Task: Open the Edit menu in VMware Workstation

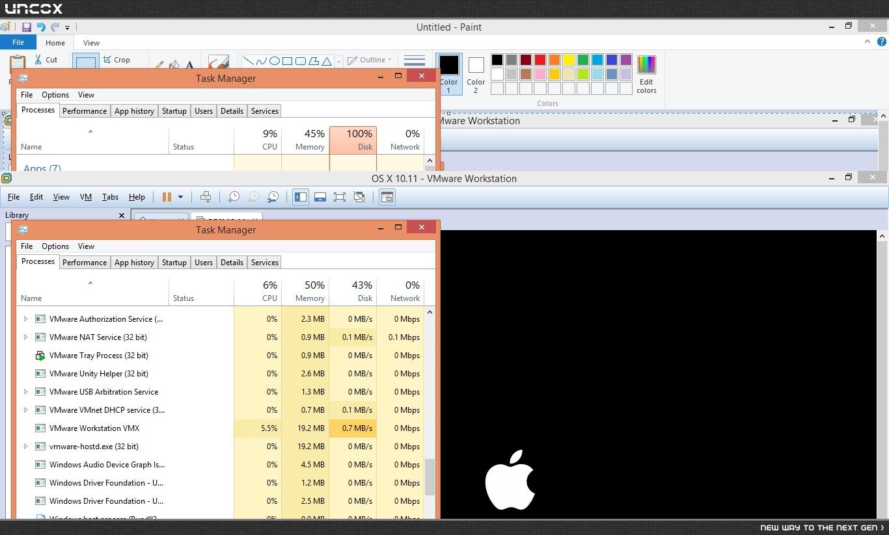Action: pos(36,197)
